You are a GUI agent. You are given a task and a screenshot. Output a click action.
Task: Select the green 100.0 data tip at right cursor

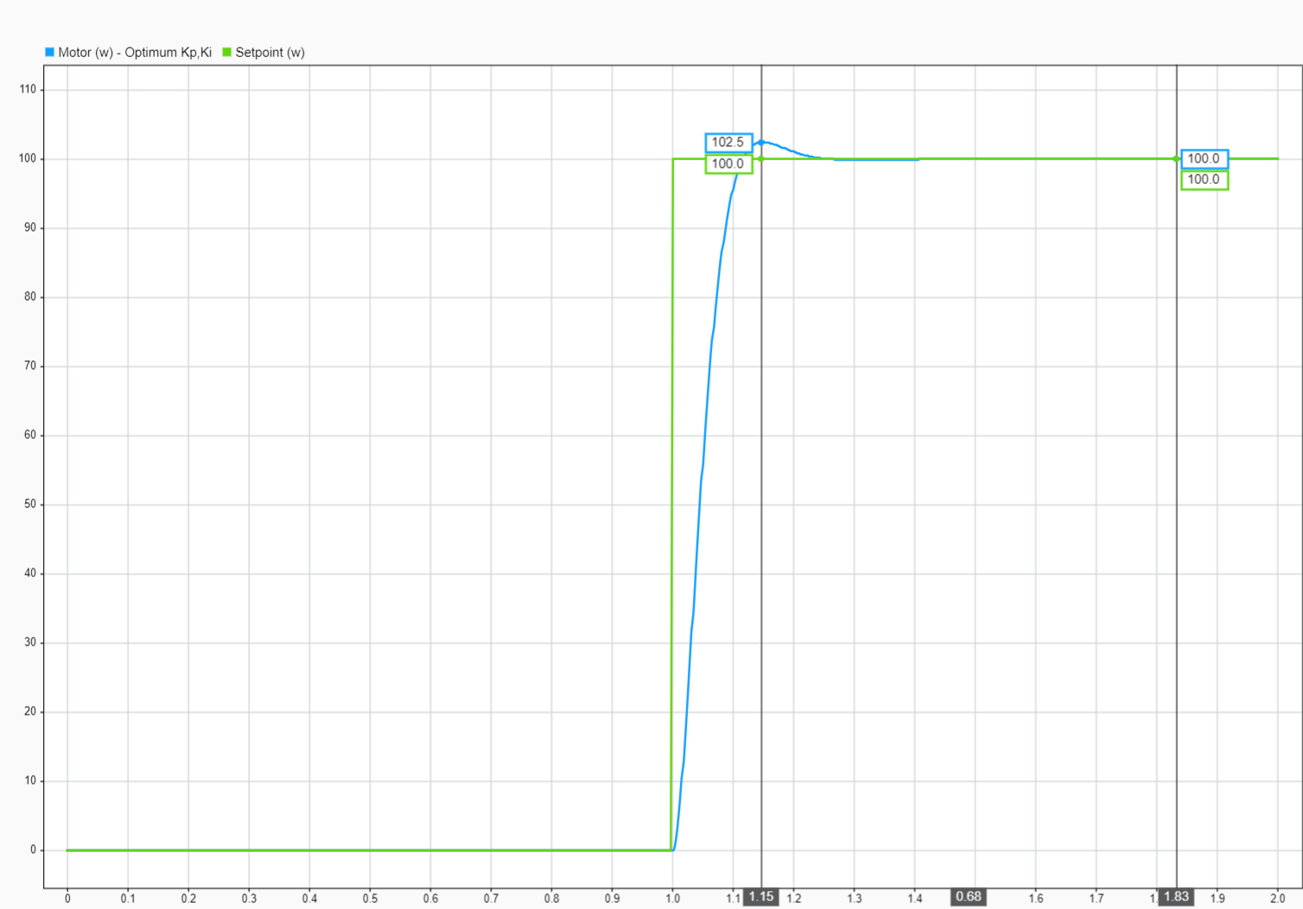point(1204,180)
